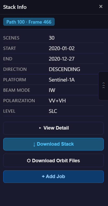Click the View Detail disclosure triangle
This screenshot has height=206, width=108.
[x=40, y=128]
